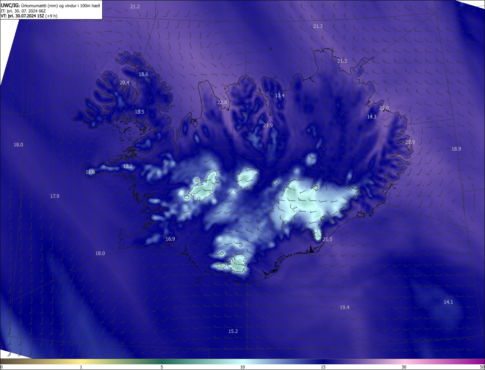Click the 17.9 value label

point(55,196)
